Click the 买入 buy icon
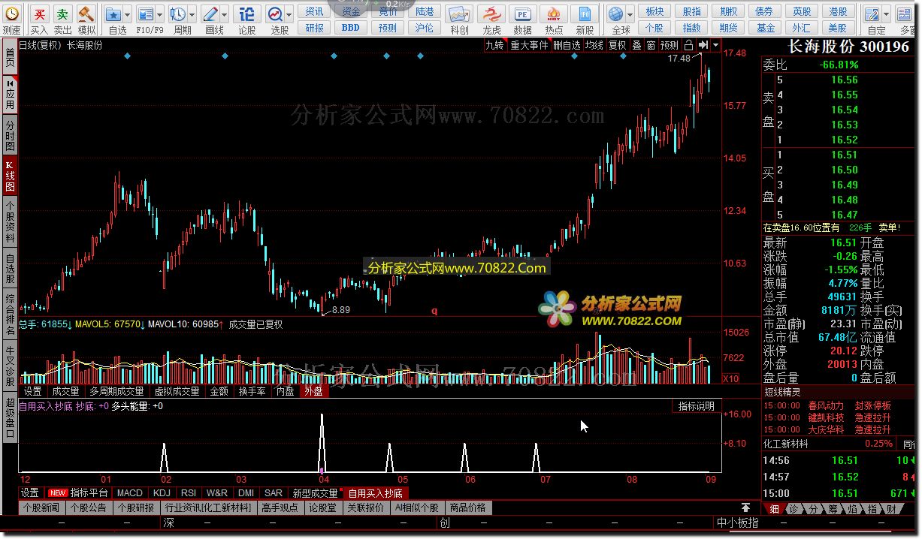This screenshot has width=922, height=539. pyautogui.click(x=39, y=14)
